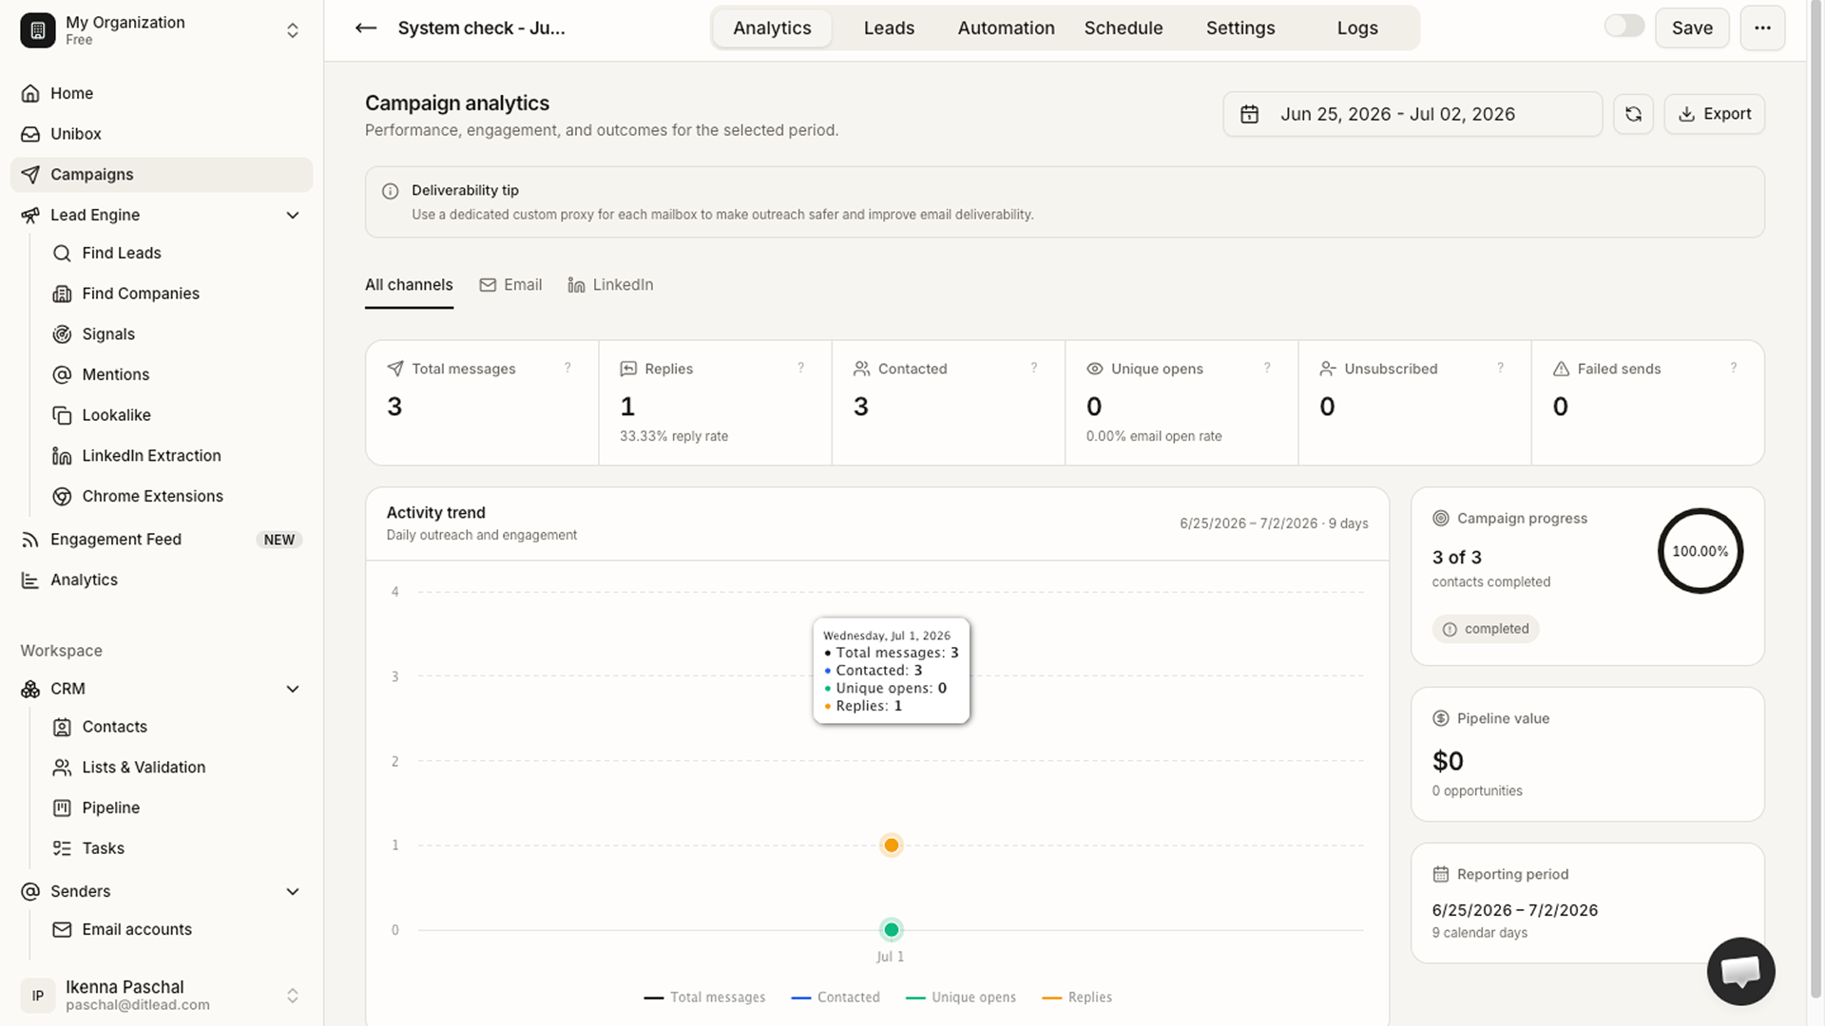Click the completed status badge
This screenshot has height=1026, width=1825.
click(x=1486, y=629)
